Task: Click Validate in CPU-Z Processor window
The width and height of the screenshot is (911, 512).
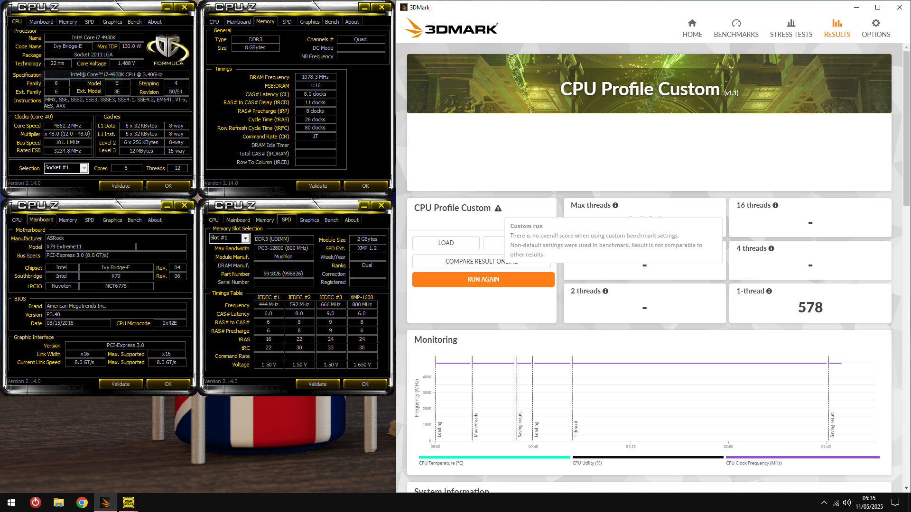Action: pyautogui.click(x=121, y=186)
